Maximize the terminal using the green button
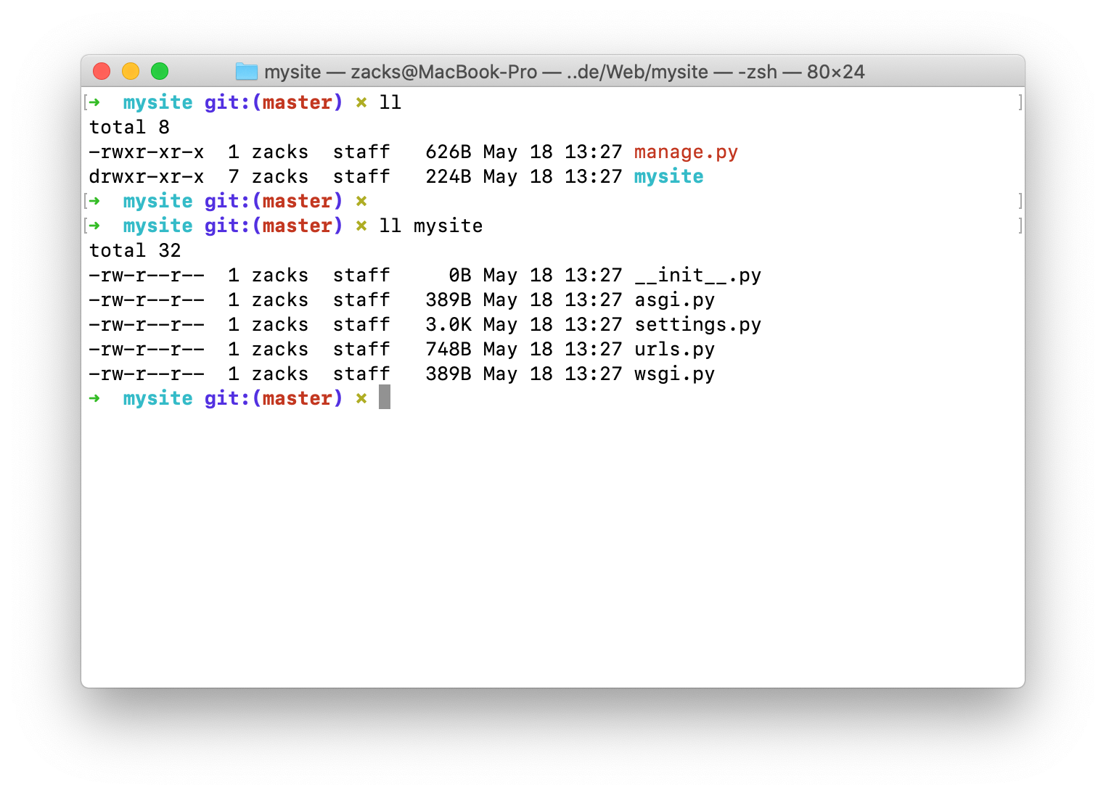This screenshot has width=1106, height=795. pos(160,71)
